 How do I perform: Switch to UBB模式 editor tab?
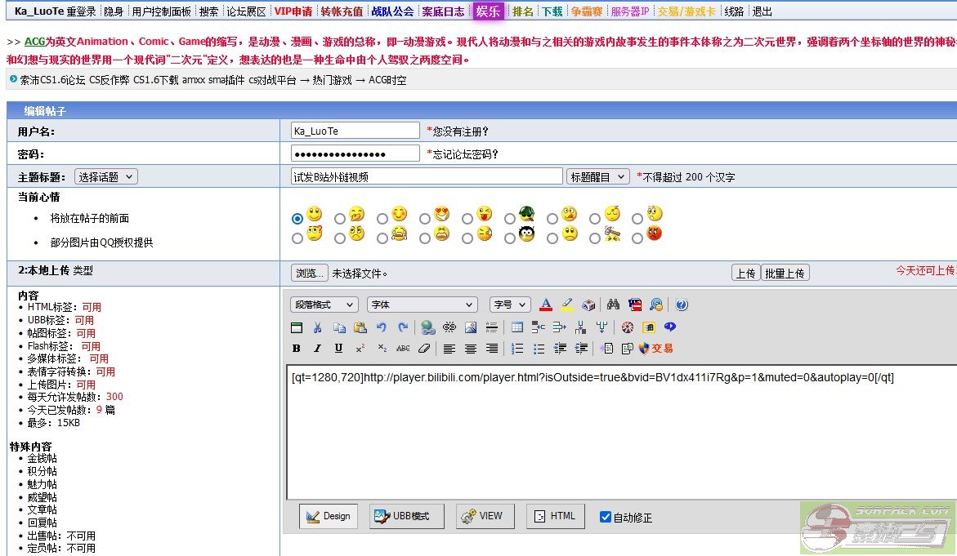click(x=406, y=516)
